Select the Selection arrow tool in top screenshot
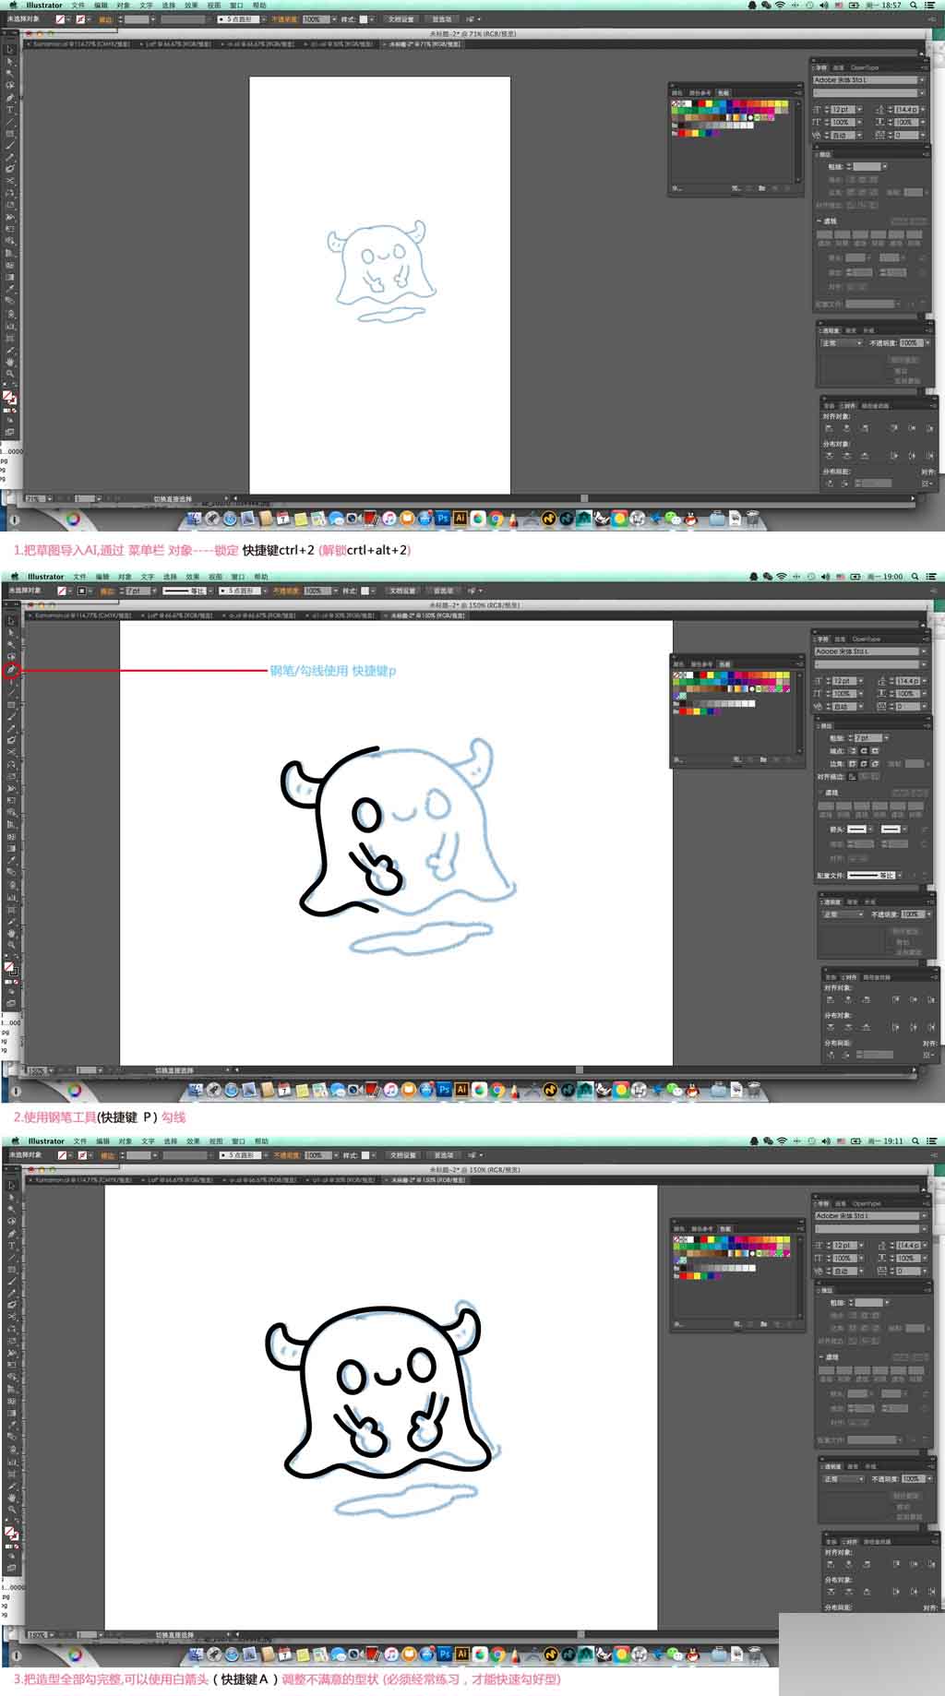 tap(11, 50)
